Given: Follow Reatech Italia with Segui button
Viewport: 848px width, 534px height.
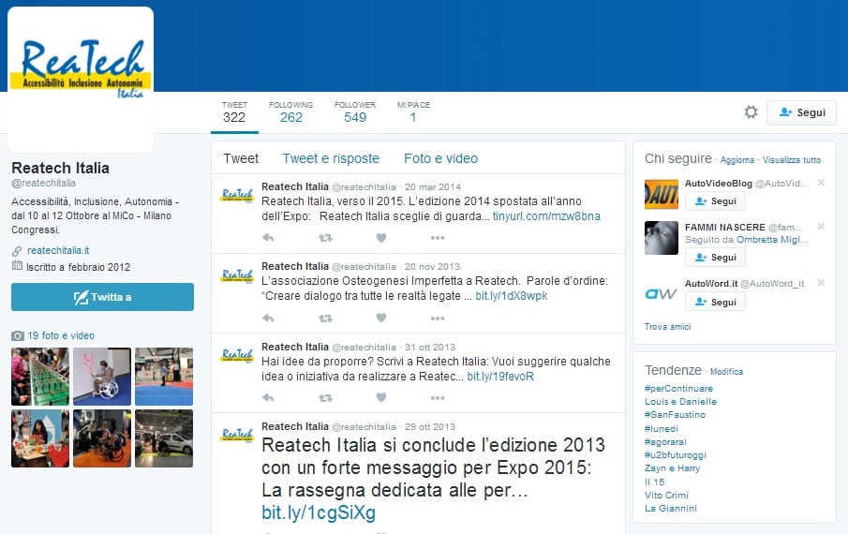Looking at the screenshot, I should (x=801, y=112).
